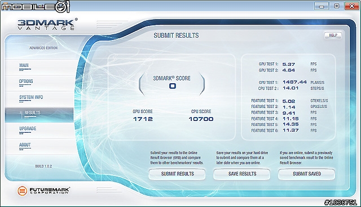Minimize the 3DMark window
361x207 pixels.
point(322,6)
